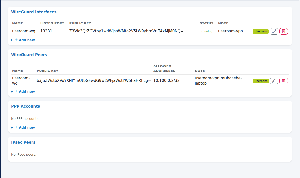Select the peer public key starting b3JuZW
The image size is (300, 178).
(x=94, y=80)
